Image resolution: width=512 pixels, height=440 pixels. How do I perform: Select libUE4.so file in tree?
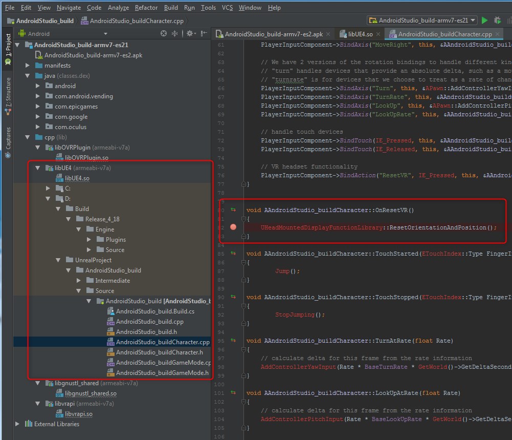click(x=77, y=178)
